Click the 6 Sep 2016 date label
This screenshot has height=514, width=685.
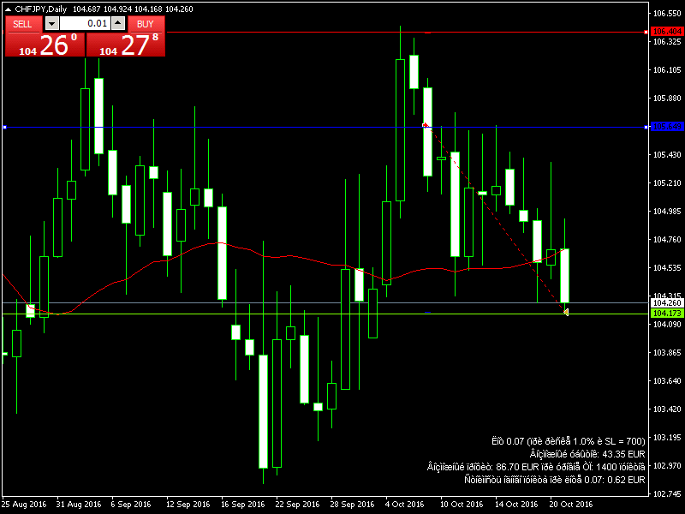click(131, 505)
